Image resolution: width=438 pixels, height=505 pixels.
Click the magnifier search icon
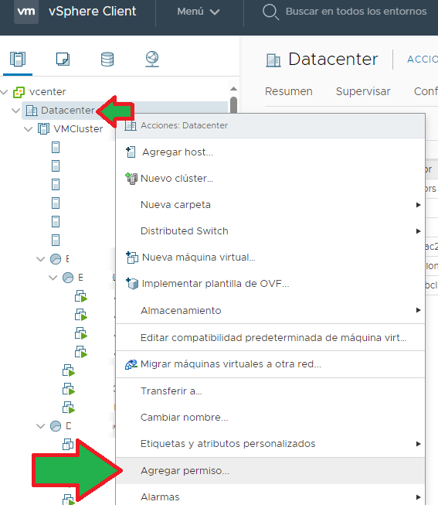270,12
